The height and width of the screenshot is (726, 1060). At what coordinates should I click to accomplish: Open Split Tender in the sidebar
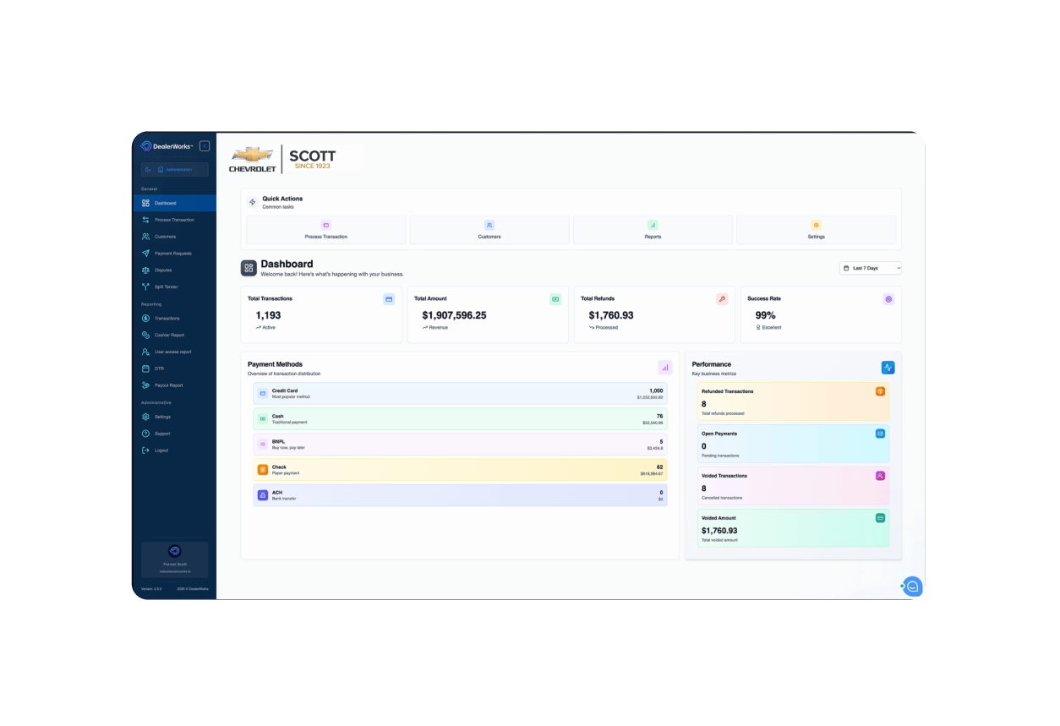[x=175, y=287]
